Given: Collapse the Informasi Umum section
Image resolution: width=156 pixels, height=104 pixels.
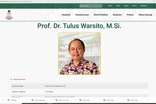Looking at the screenshot, I should [11, 79].
